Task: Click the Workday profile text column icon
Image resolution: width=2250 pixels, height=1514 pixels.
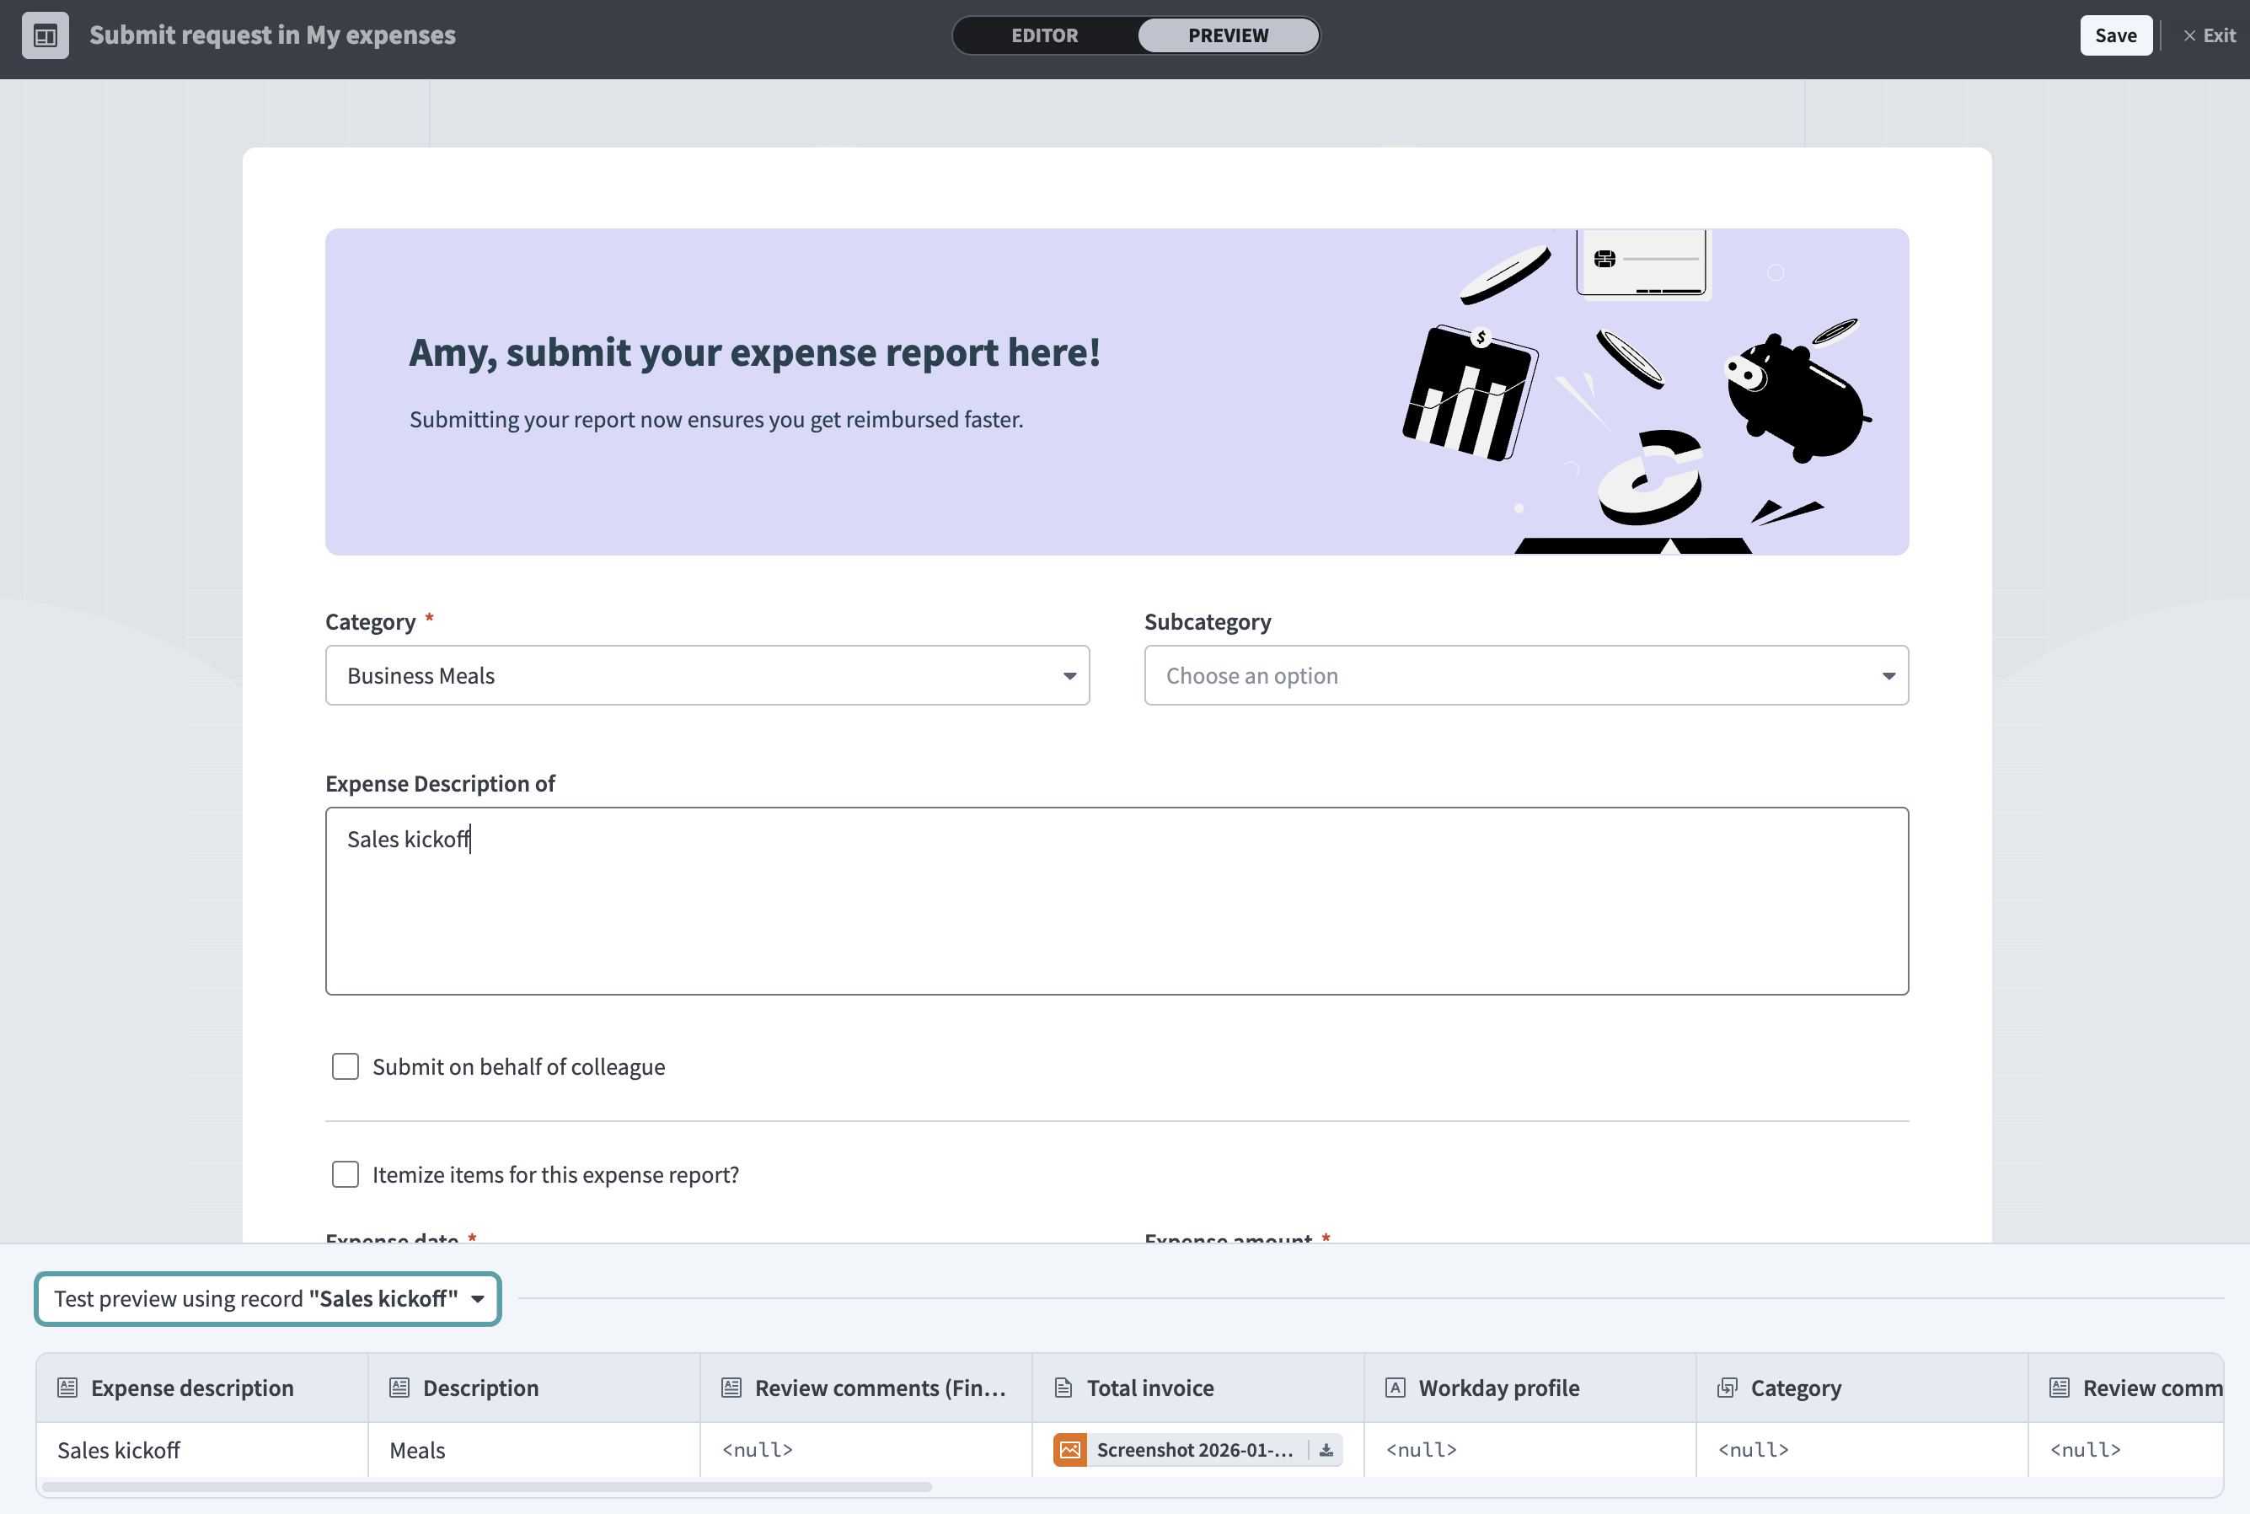Action: [1395, 1388]
